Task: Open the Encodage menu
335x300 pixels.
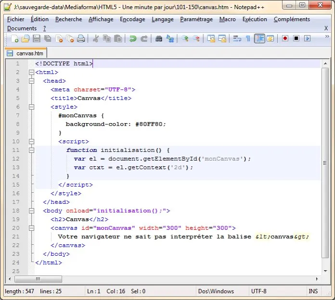Action: point(132,19)
